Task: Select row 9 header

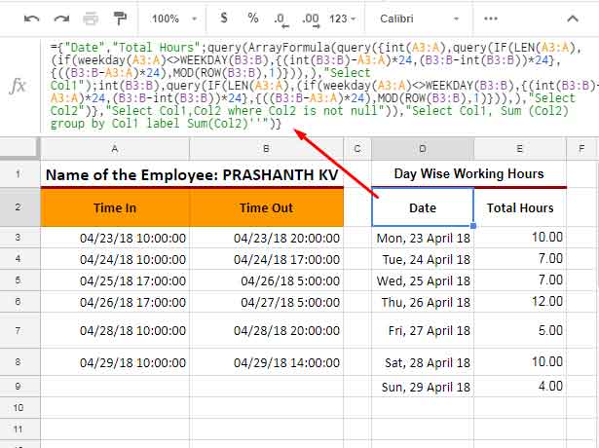Action: click(19, 386)
